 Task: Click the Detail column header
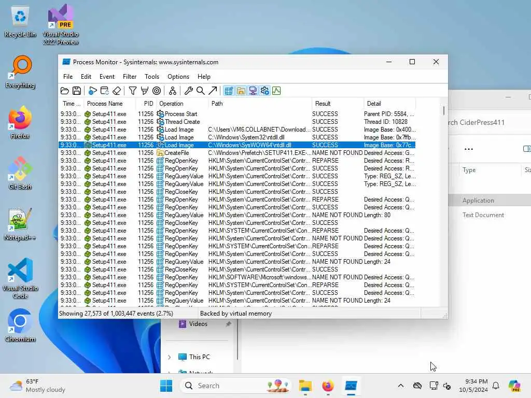click(x=389, y=104)
